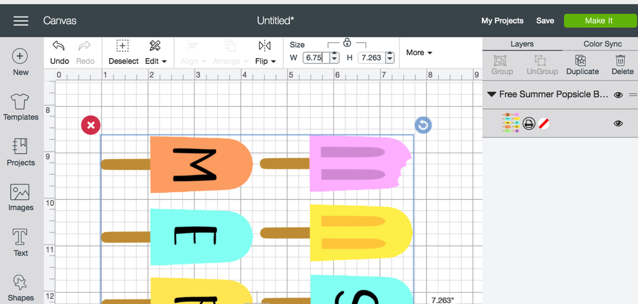Collapse the Free Summer Popsicle layer group
This screenshot has width=638, height=304.
click(492, 94)
